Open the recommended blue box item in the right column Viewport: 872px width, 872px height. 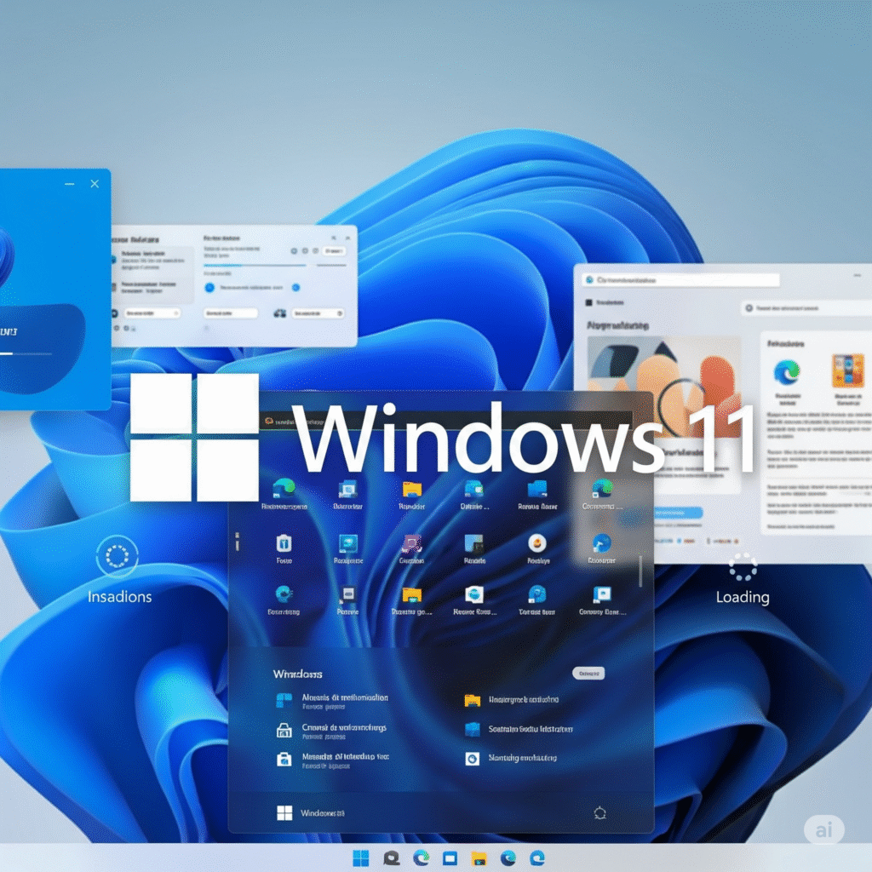coord(519,729)
